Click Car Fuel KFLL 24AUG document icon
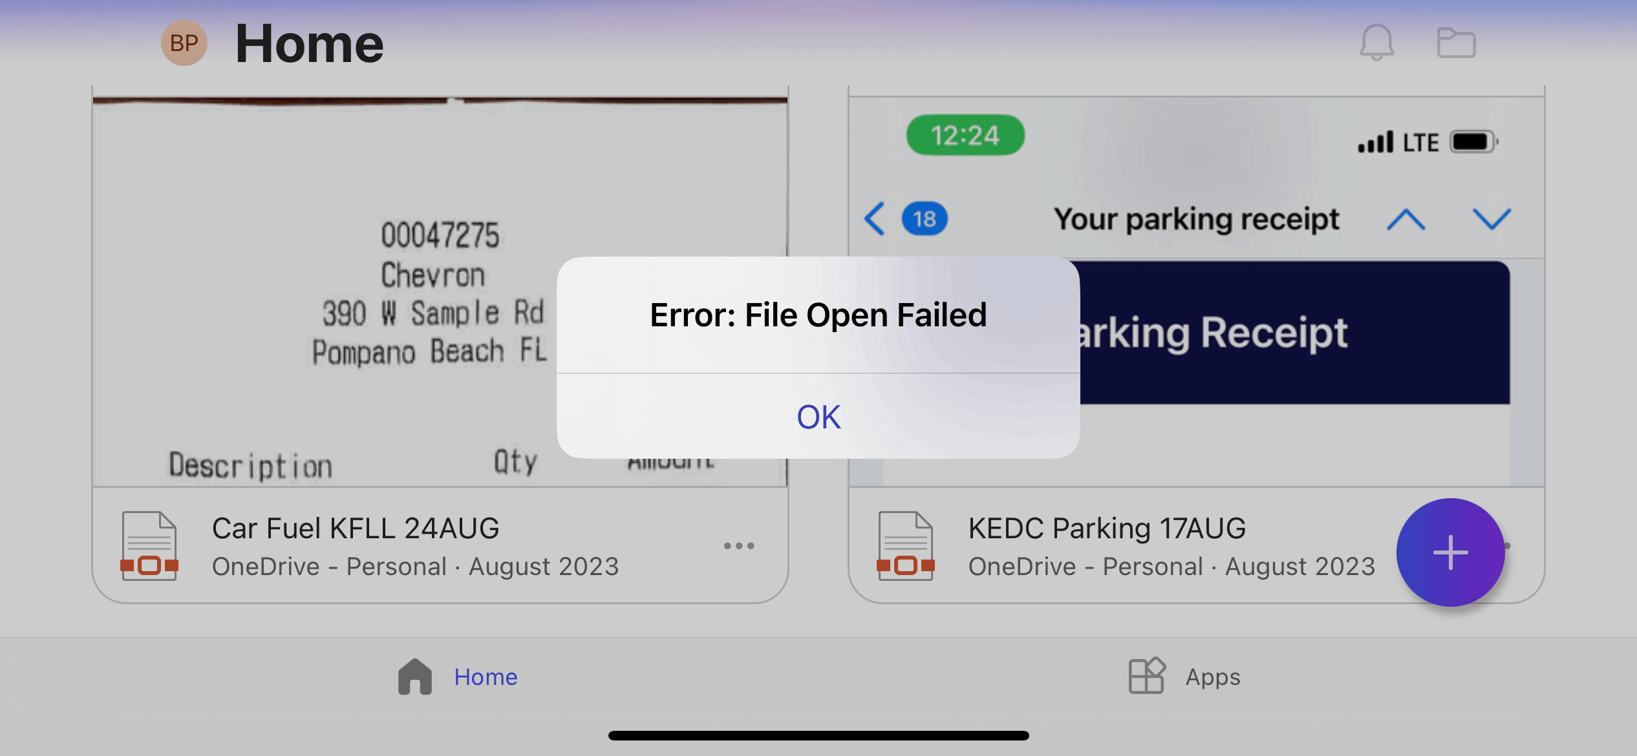The height and width of the screenshot is (756, 1637). [x=149, y=546]
